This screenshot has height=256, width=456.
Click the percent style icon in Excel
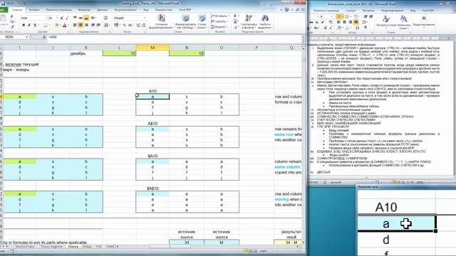[x=124, y=26]
